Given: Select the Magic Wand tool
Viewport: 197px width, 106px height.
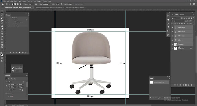Looking at the screenshot, I should (2, 18).
